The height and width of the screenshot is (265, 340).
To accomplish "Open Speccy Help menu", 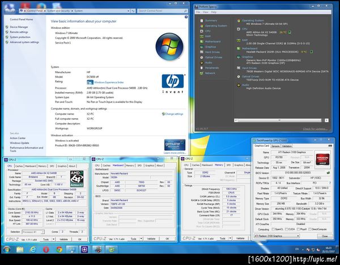I will pos(214,12).
